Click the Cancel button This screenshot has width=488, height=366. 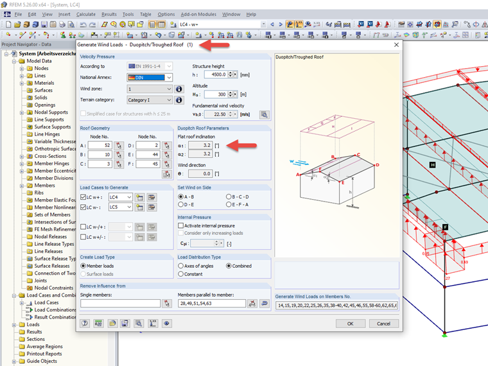pyautogui.click(x=384, y=324)
